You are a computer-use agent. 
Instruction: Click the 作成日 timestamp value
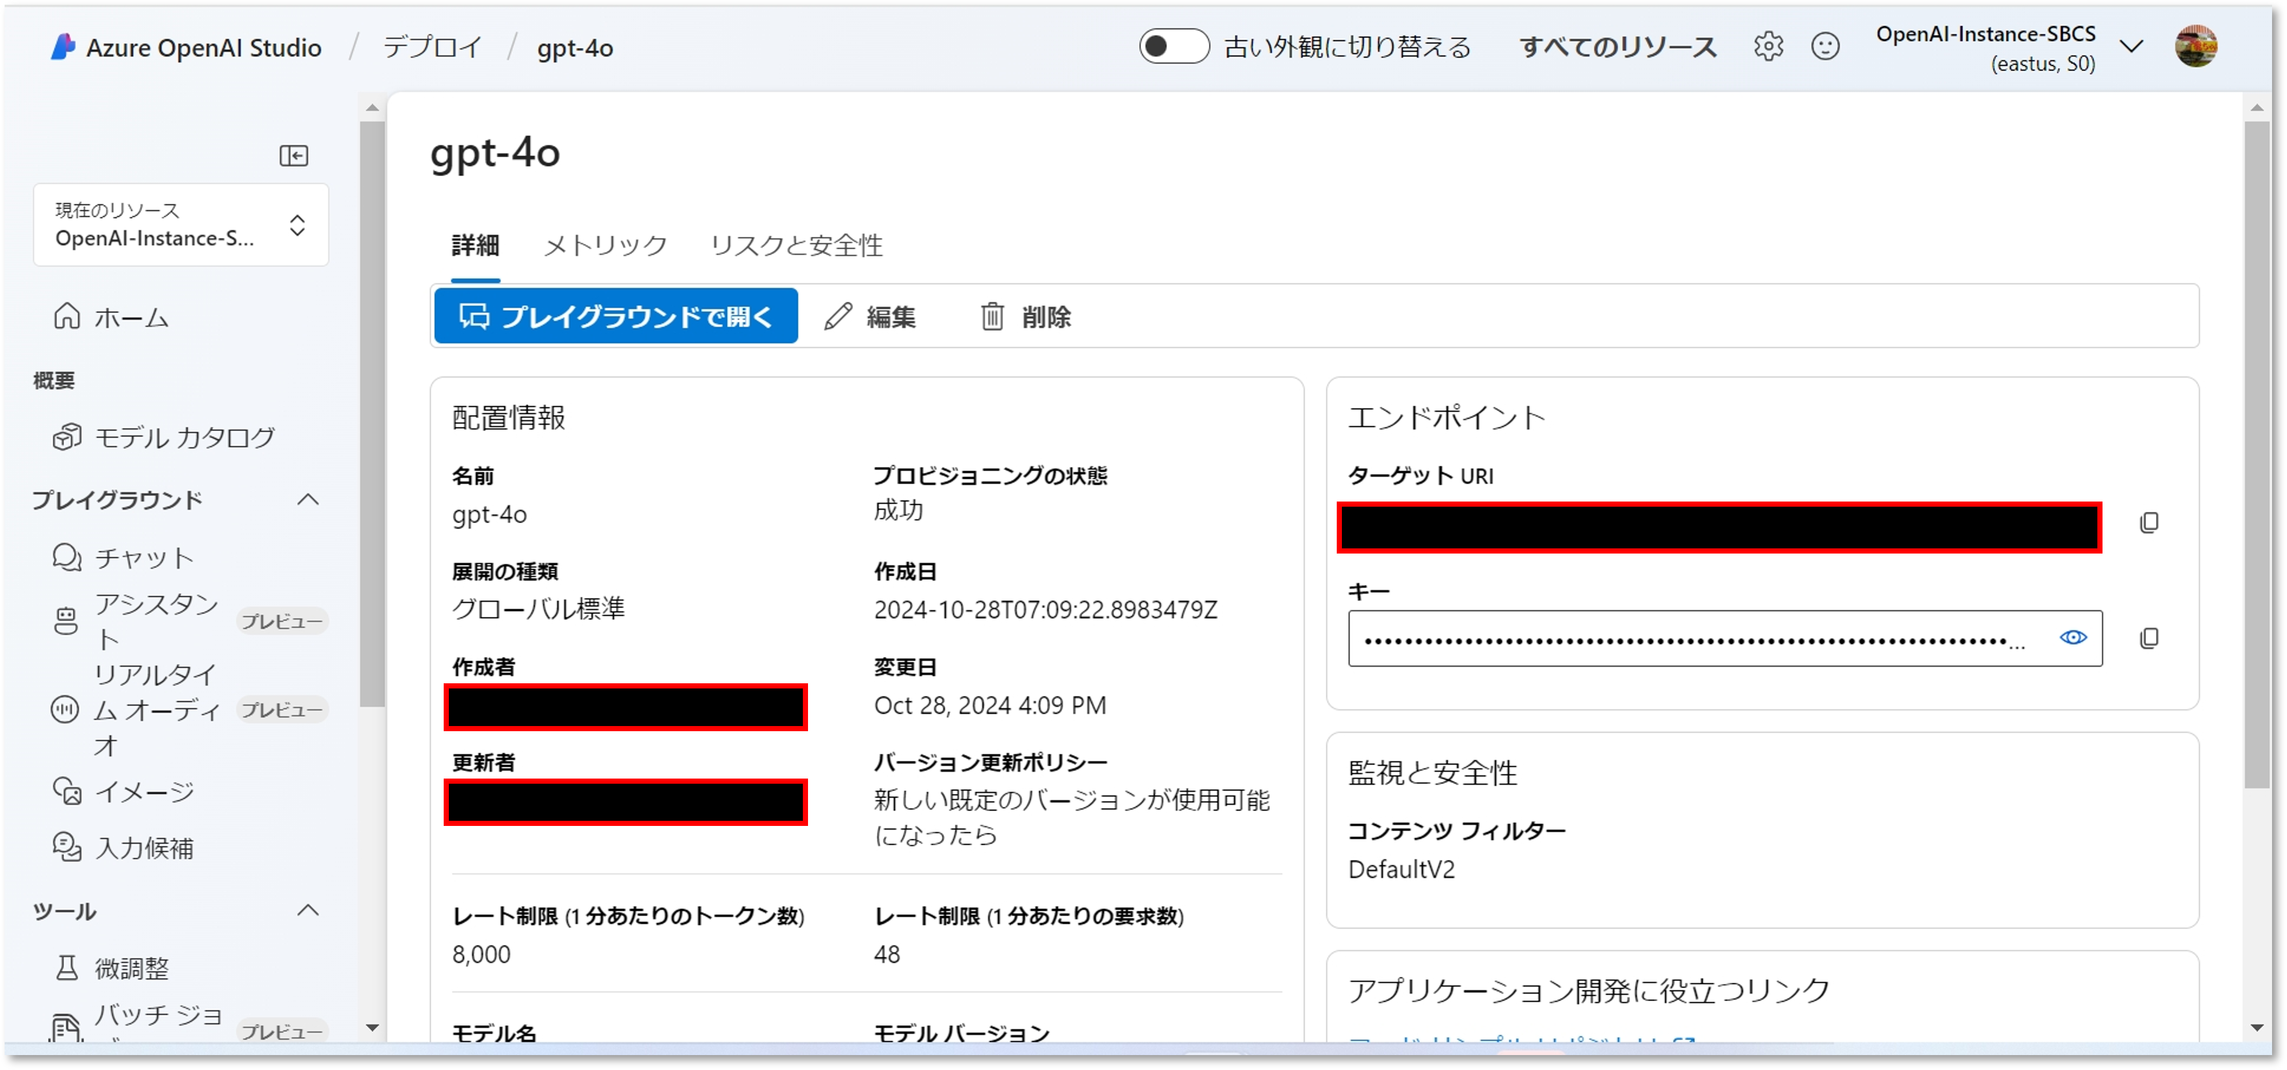(1045, 610)
